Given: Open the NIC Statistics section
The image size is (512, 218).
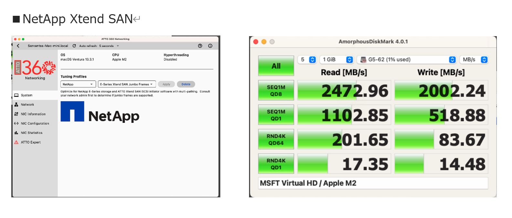Looking at the screenshot, I should 35,133.
